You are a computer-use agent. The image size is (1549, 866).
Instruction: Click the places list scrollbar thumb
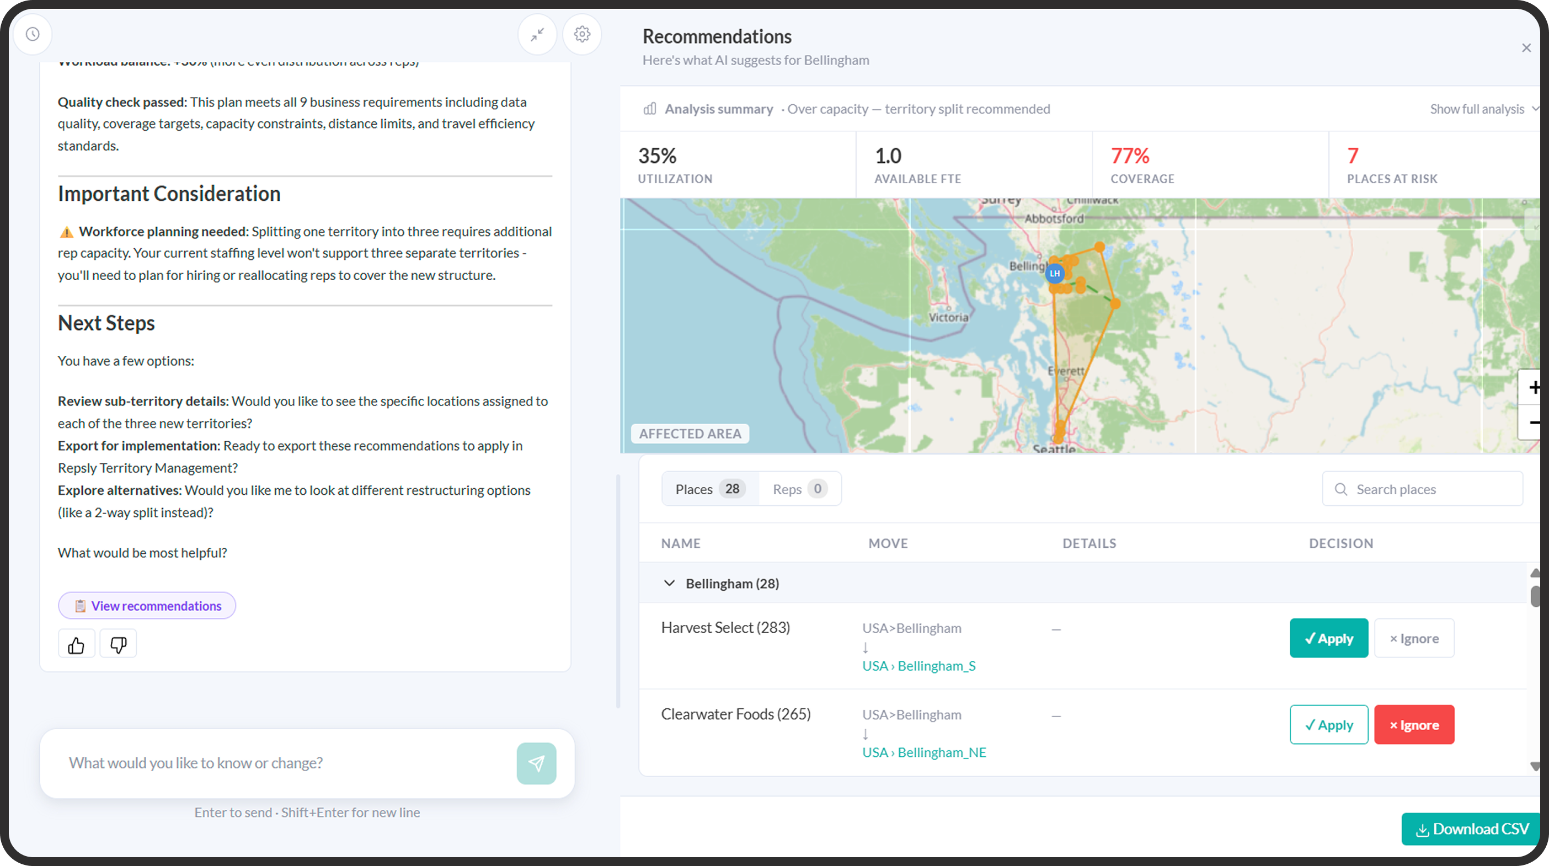point(1535,596)
